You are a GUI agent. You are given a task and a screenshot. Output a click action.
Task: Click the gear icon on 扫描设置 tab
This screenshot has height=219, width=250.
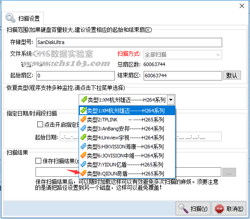pos(10,18)
